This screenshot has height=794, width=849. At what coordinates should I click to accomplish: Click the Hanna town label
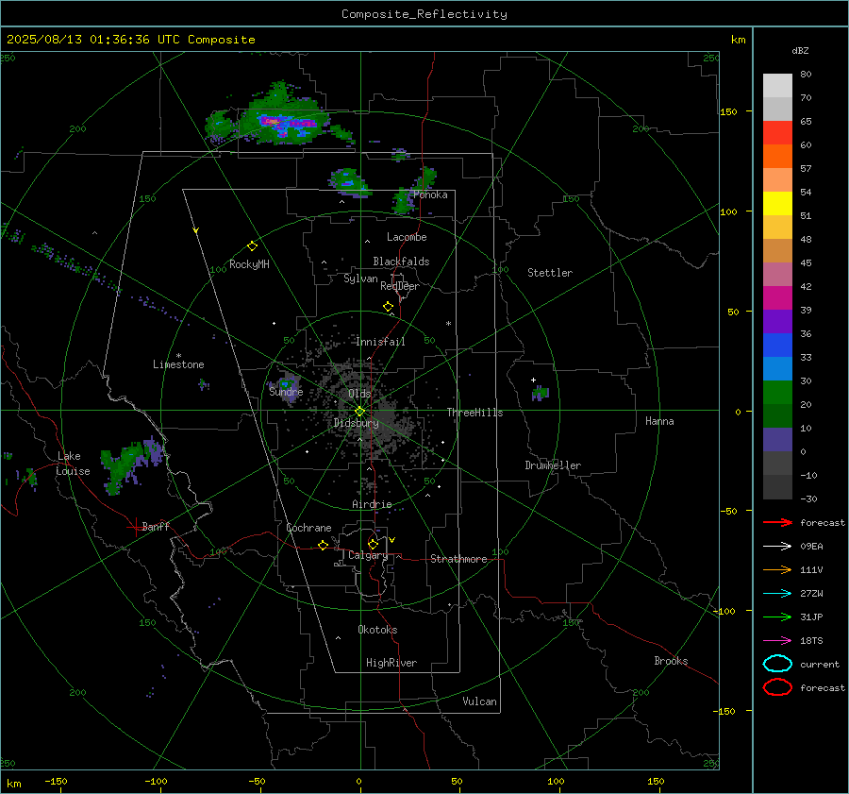click(659, 421)
